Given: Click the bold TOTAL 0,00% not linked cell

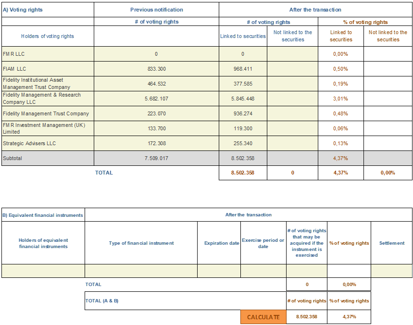Looking at the screenshot, I should 388,173.
